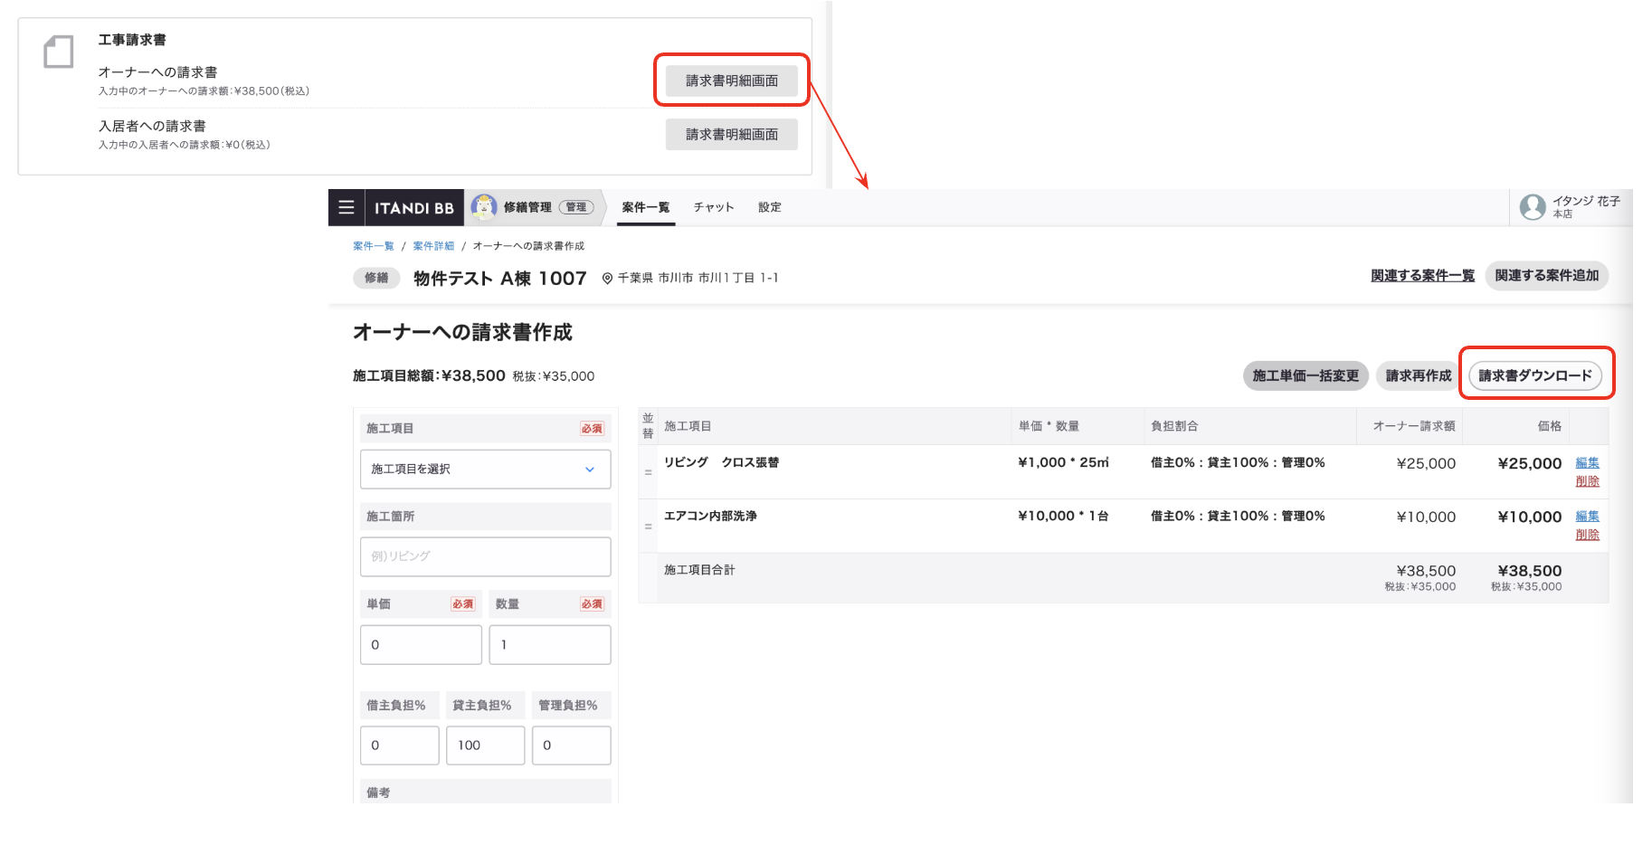
Task: Click 削除 link for エアコン内部洗浄
Action: click(1587, 535)
